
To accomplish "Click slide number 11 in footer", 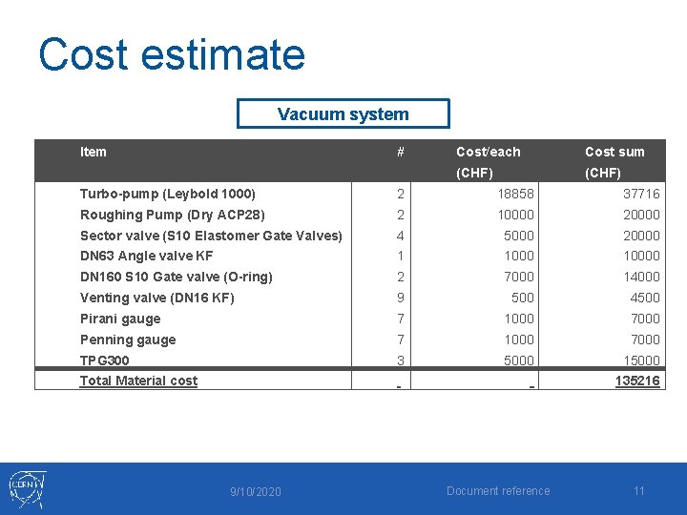I will (x=638, y=491).
